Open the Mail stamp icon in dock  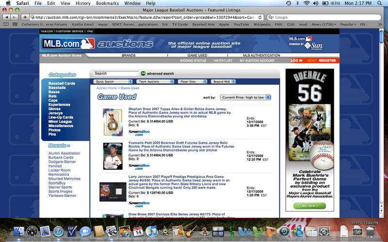coord(45,232)
